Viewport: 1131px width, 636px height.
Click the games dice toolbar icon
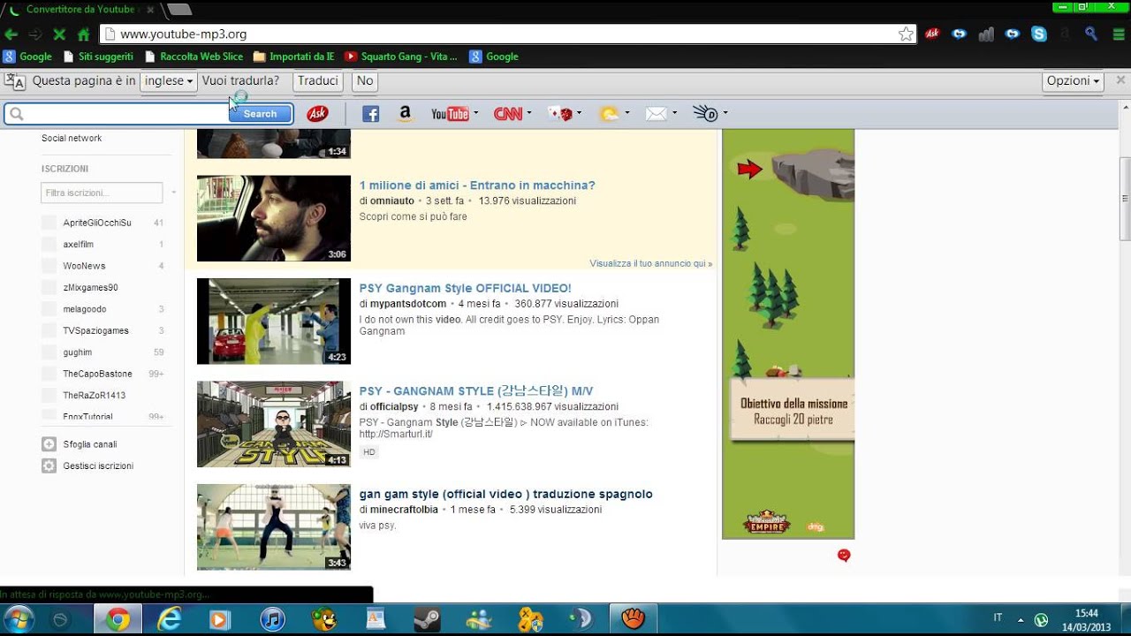tap(560, 114)
